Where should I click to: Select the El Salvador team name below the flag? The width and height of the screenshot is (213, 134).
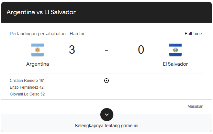pos(175,64)
